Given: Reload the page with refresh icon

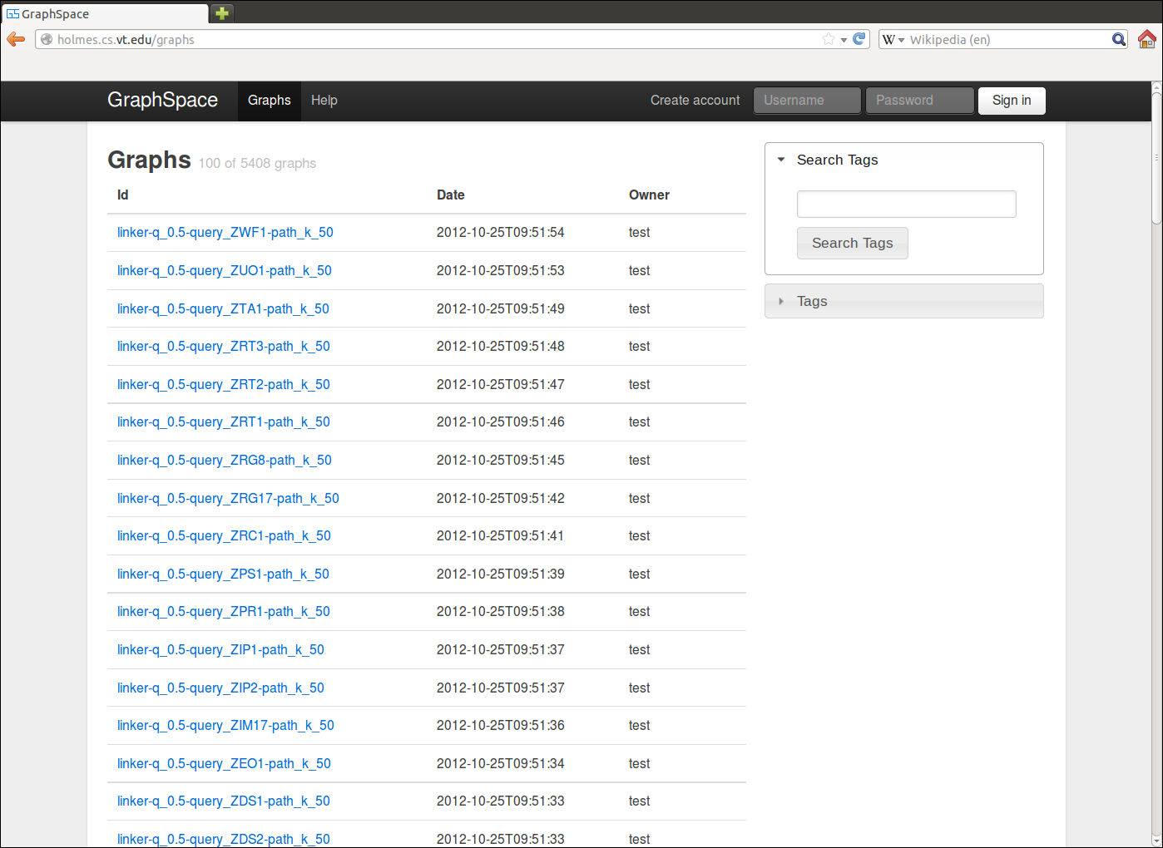Looking at the screenshot, I should click(x=859, y=39).
